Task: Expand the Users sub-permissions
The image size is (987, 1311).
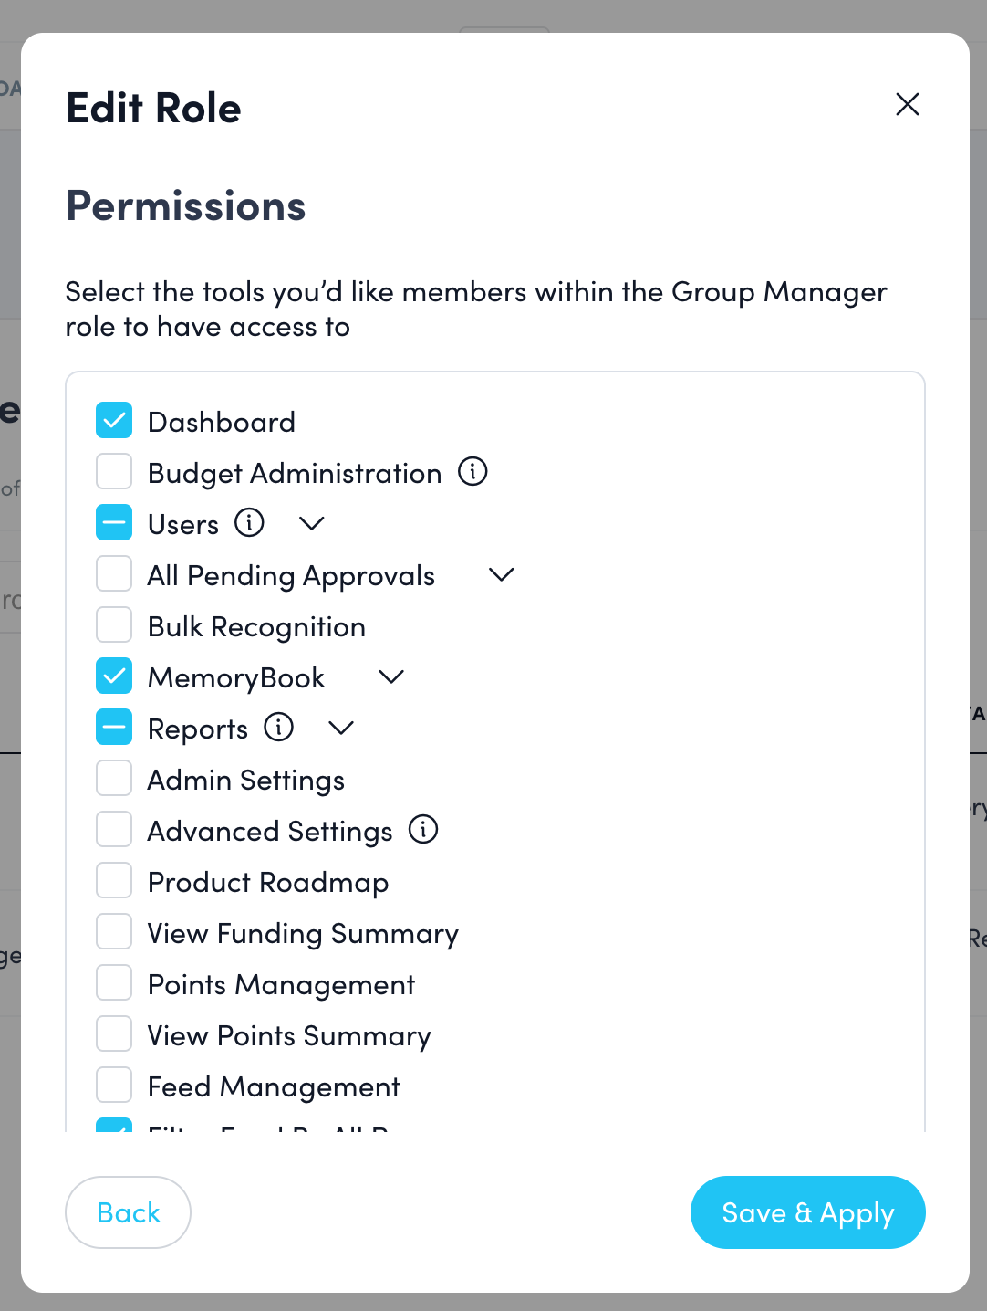Action: [311, 523]
